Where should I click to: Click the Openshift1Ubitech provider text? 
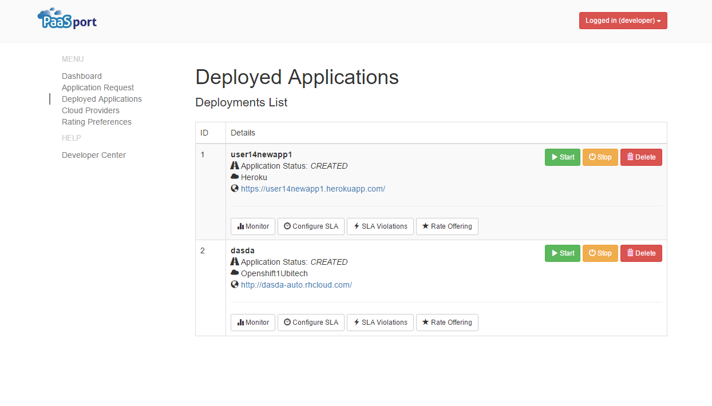274,273
